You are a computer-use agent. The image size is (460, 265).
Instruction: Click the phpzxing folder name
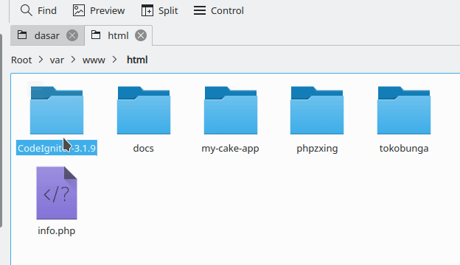317,149
